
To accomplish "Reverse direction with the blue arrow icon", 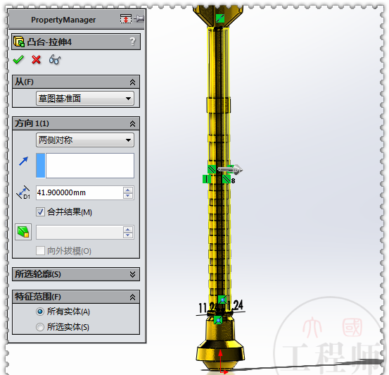I will pos(24,161).
